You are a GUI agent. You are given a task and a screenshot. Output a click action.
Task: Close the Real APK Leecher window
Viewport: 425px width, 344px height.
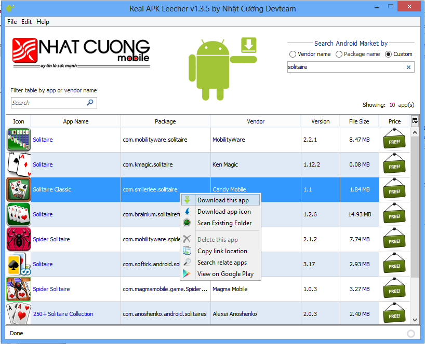(x=409, y=7)
